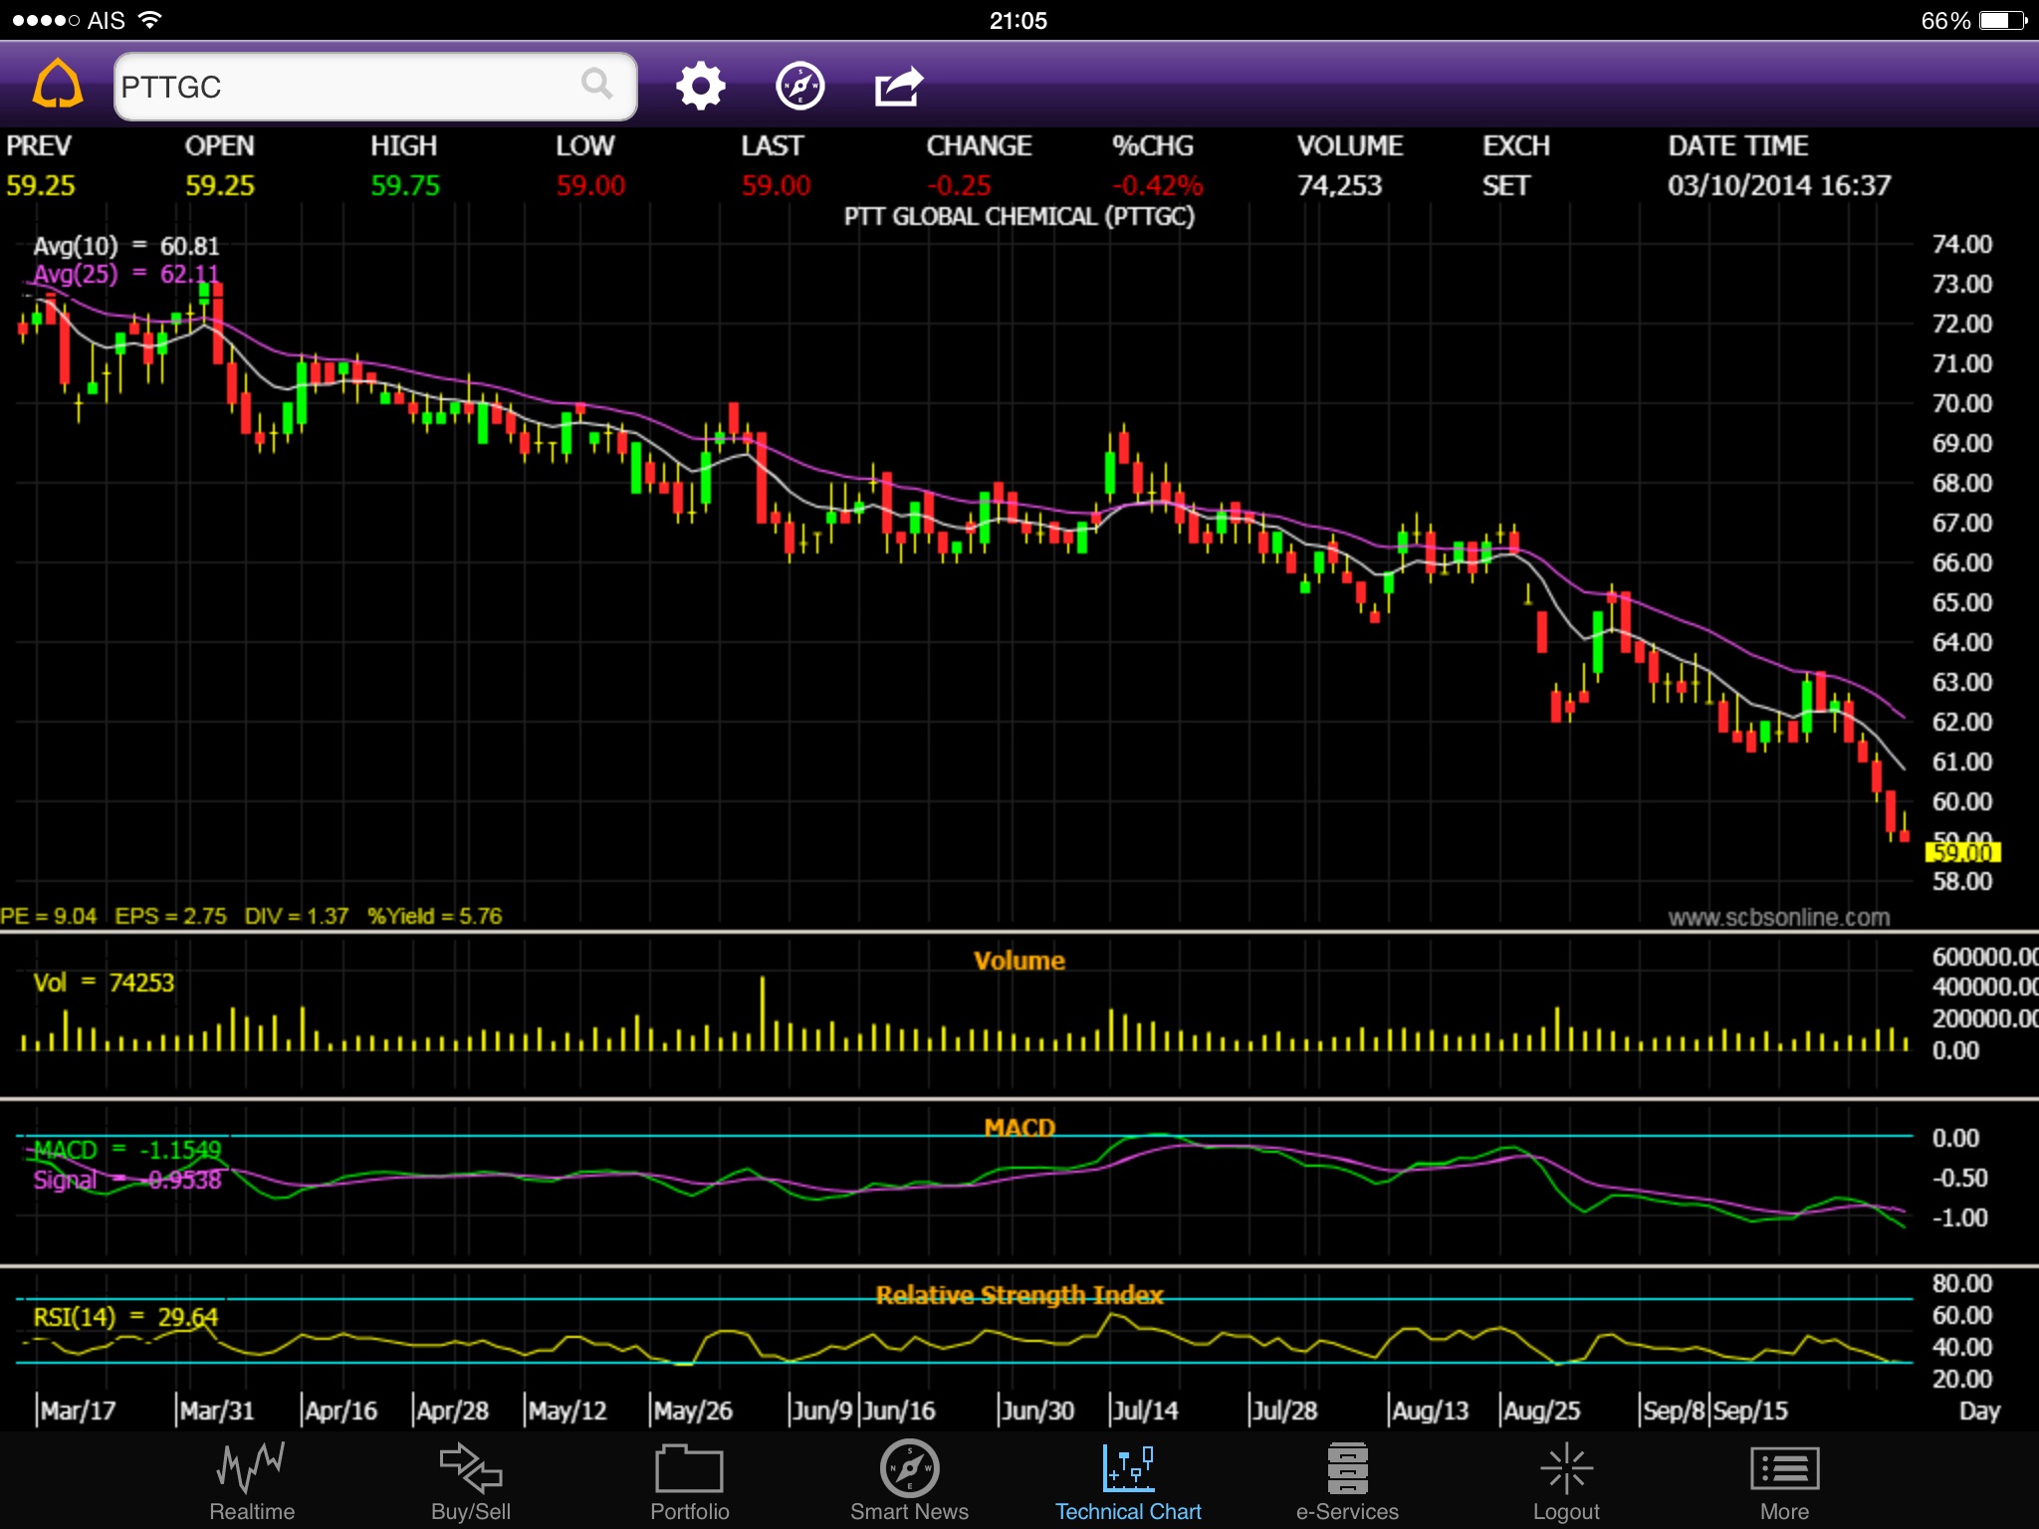Image resolution: width=2039 pixels, height=1529 pixels.
Task: Tap the More list icon
Action: click(x=1785, y=1468)
